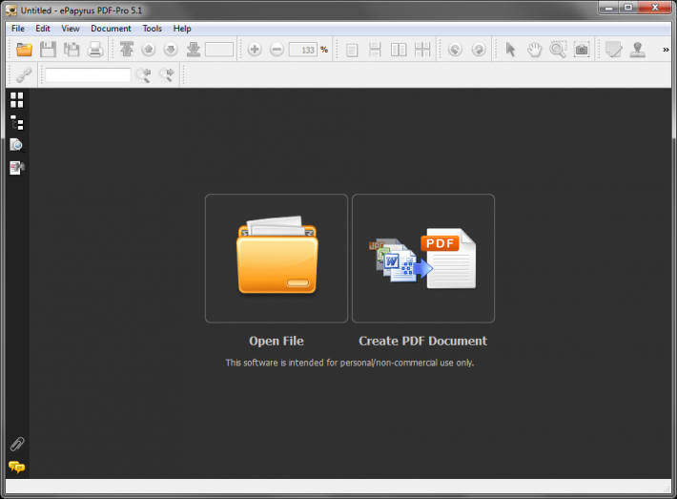Click the Open File text label
This screenshot has height=499, width=677.
click(277, 341)
